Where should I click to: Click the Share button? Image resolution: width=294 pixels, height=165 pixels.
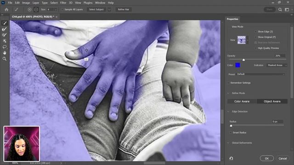pyautogui.click(x=270, y=10)
